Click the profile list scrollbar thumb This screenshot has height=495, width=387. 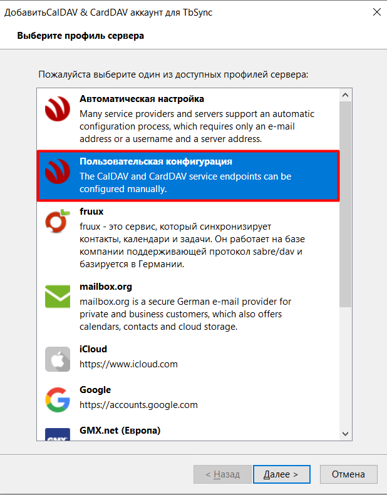345,204
